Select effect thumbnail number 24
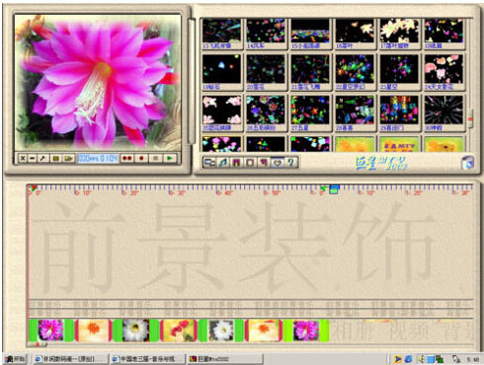Screen dimensions: 484x365 [444, 72]
